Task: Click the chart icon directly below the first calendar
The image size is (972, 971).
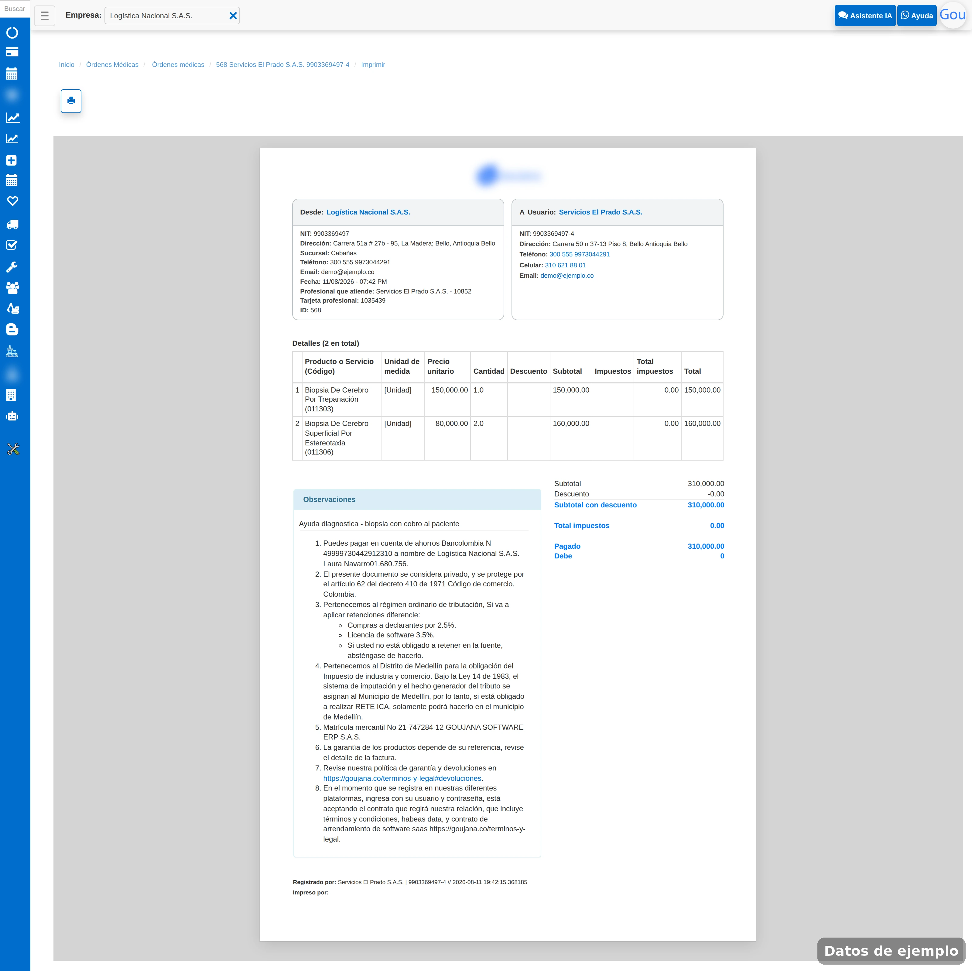Action: click(12, 118)
